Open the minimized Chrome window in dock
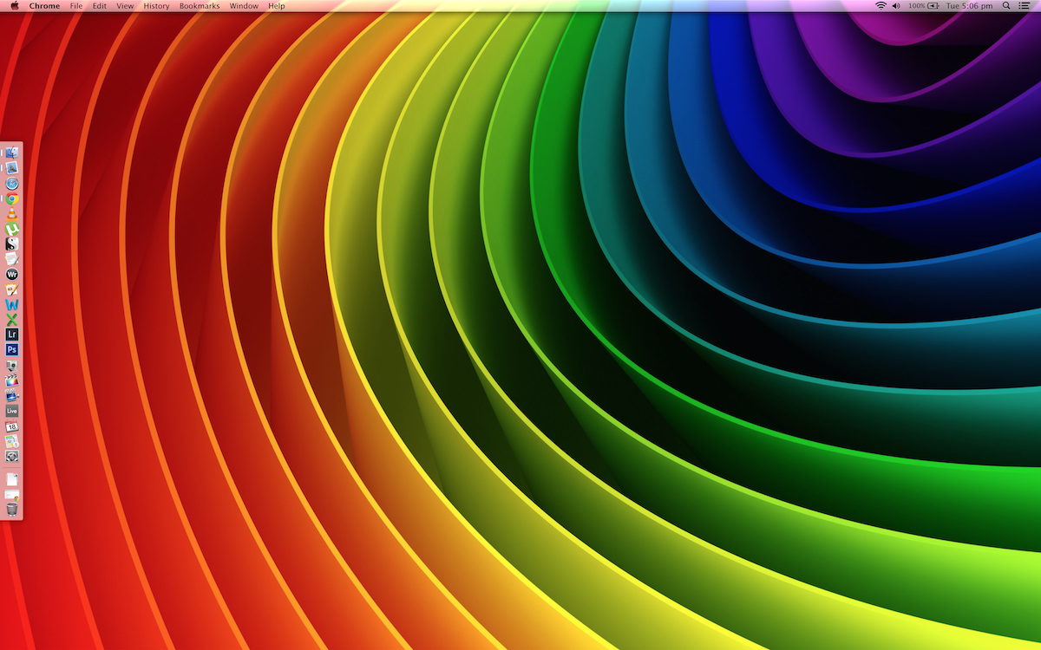Screen dimensions: 1041x650 tap(12, 495)
